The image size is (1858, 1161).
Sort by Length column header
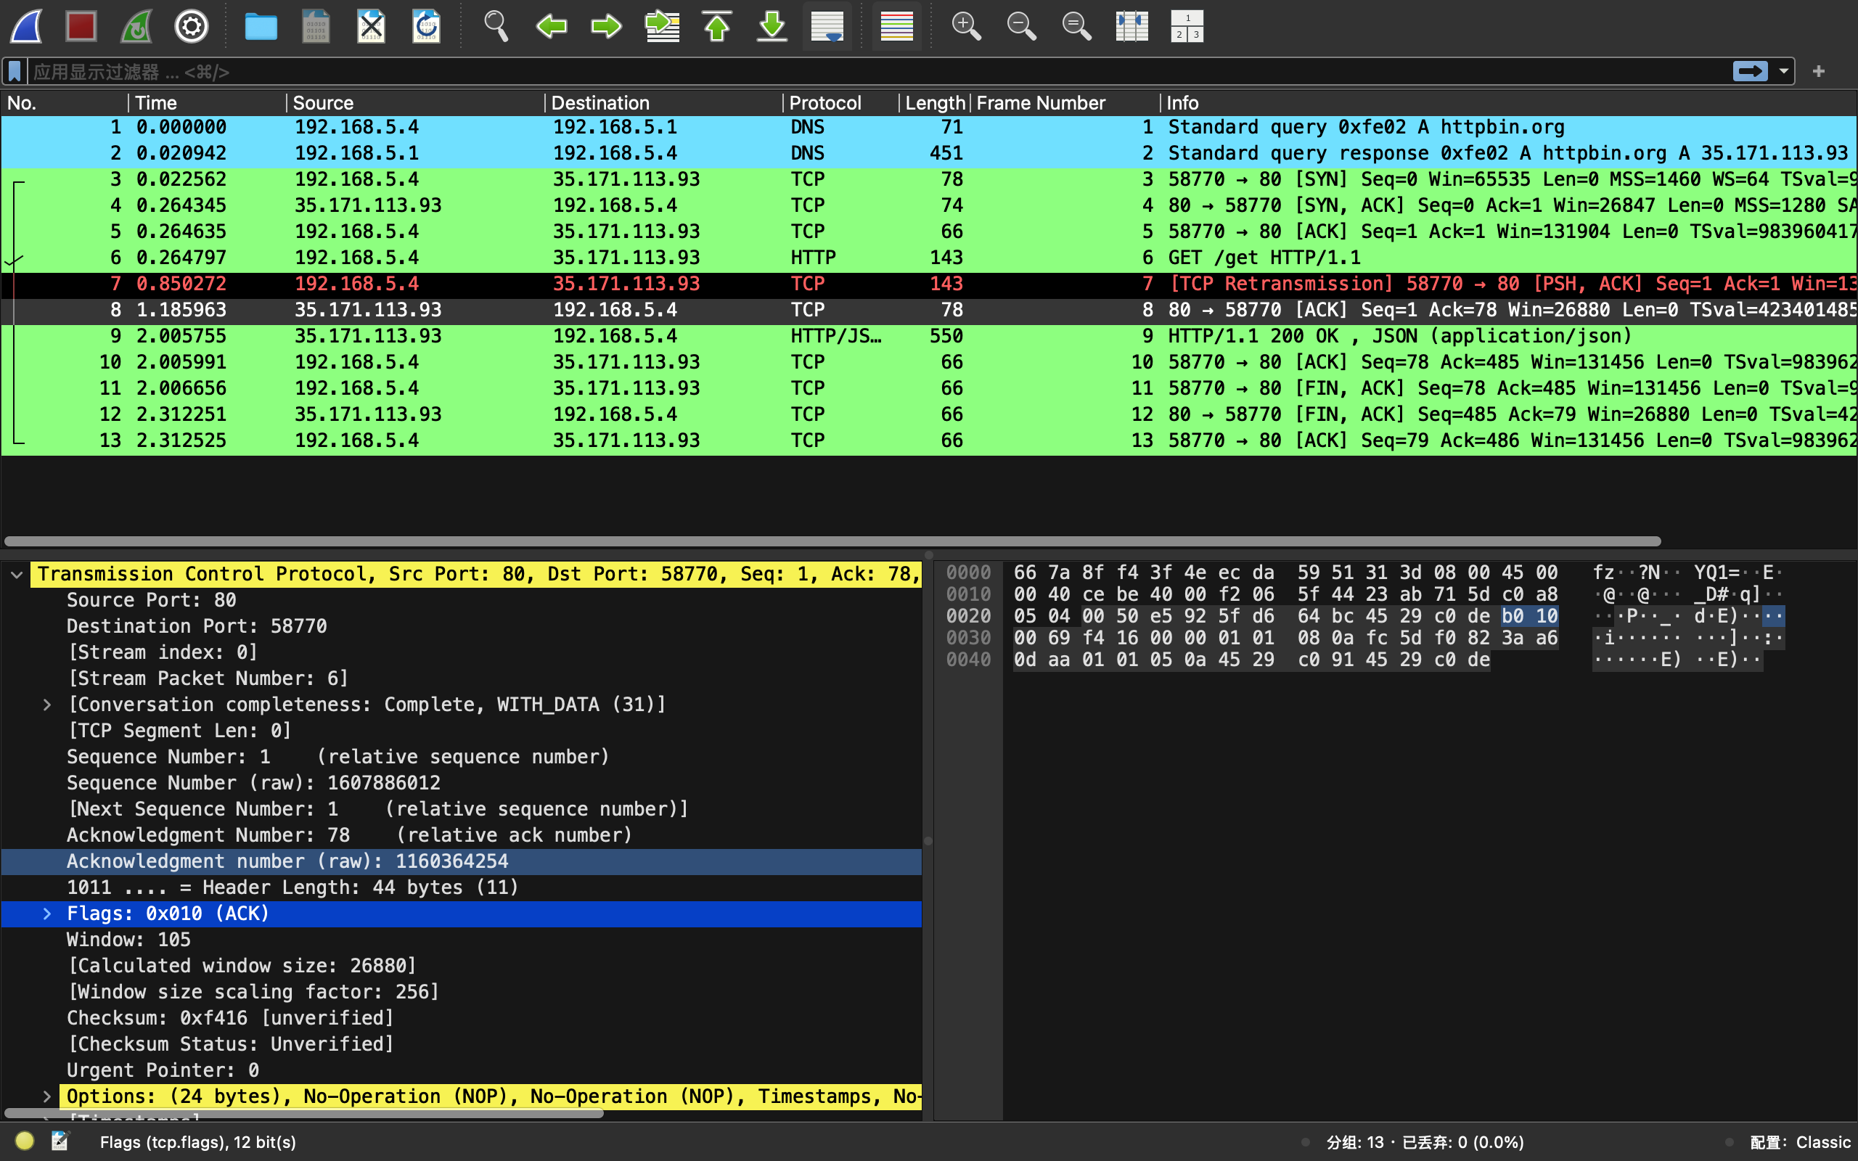934,103
